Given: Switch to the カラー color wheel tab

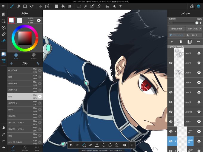Looking at the screenshot, I should (x=16, y=56).
